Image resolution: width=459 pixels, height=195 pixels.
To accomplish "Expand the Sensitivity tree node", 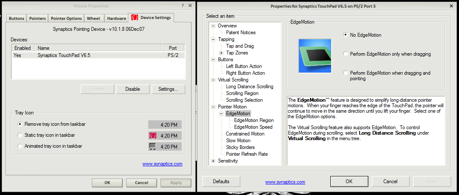I will [213, 161].
